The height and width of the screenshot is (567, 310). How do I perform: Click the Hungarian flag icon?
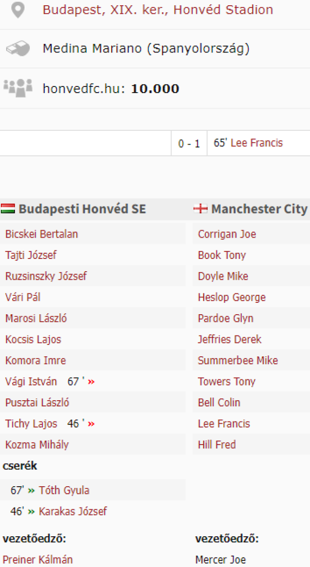click(8, 209)
